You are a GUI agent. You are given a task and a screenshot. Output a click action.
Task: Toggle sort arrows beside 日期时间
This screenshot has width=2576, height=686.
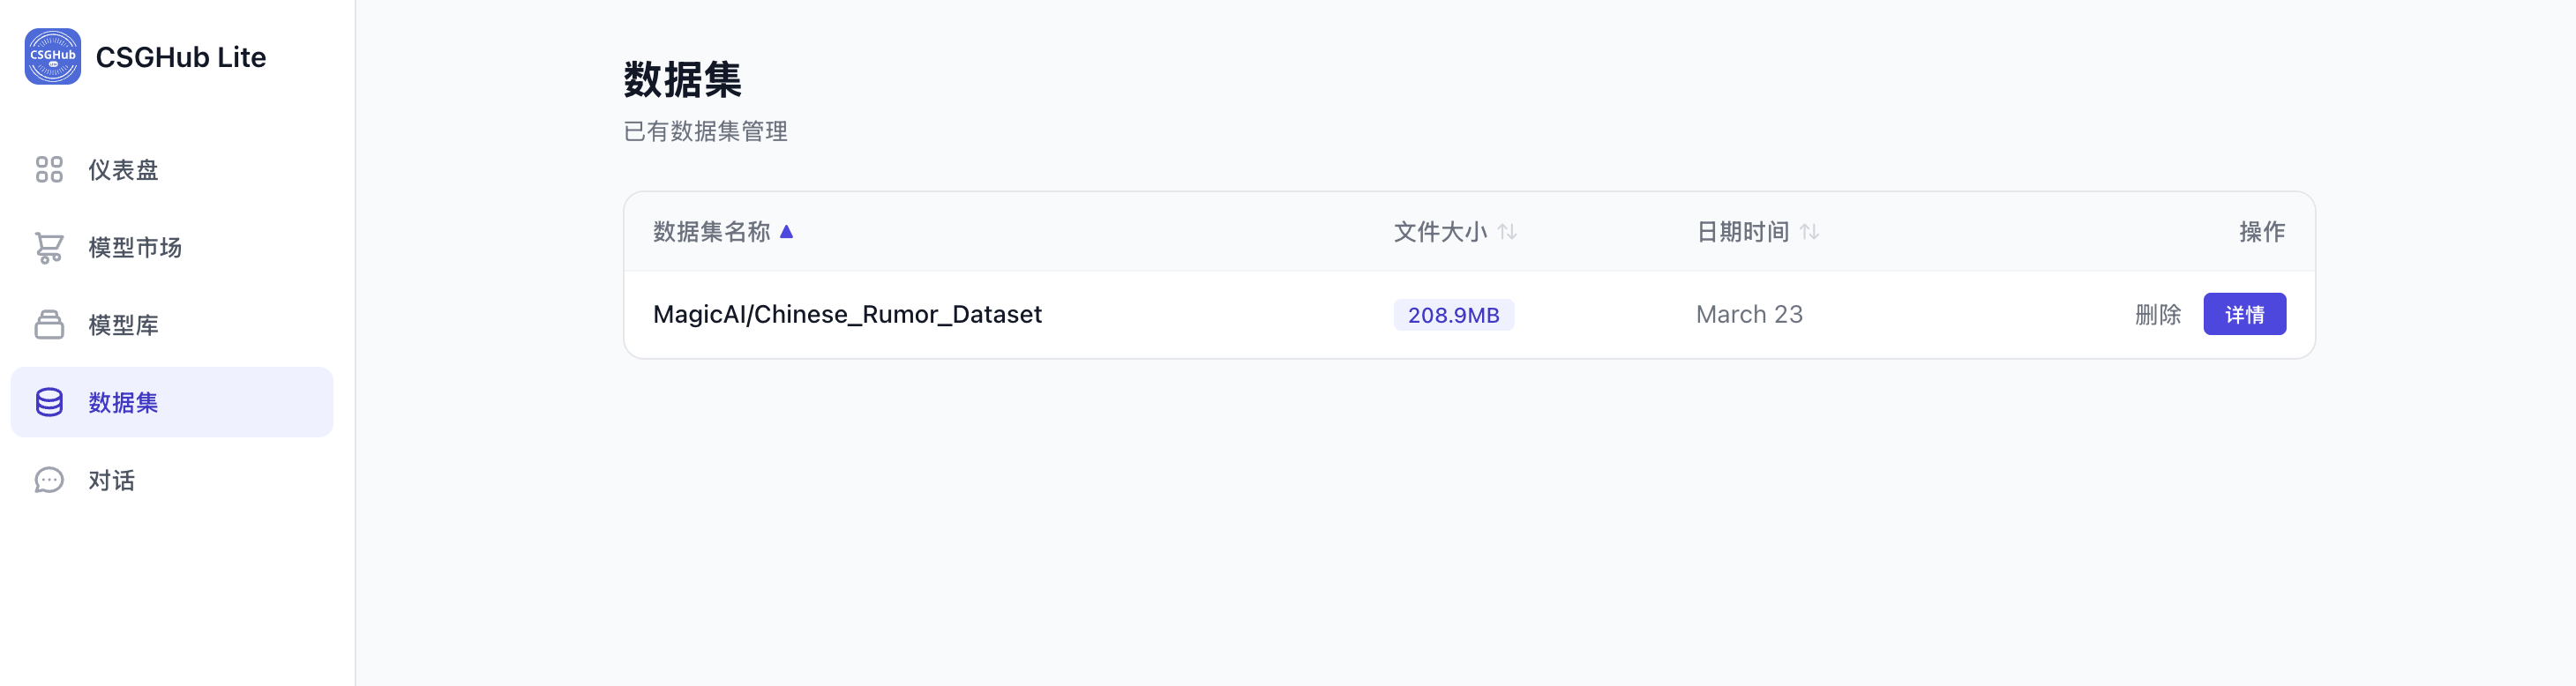coord(1809,232)
